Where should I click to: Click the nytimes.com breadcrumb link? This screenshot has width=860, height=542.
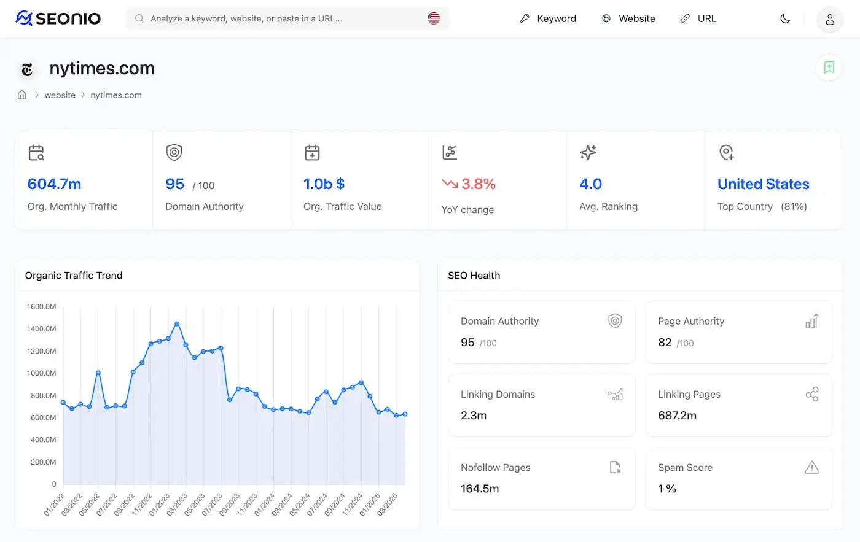click(x=116, y=95)
